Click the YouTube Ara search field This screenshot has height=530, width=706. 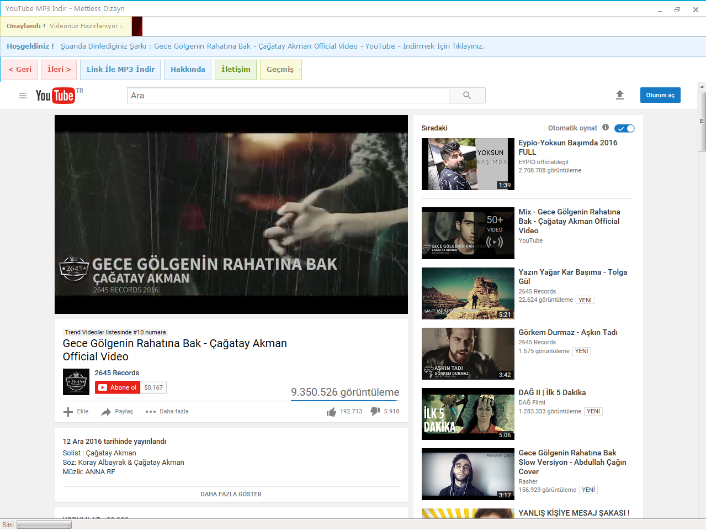click(x=288, y=96)
